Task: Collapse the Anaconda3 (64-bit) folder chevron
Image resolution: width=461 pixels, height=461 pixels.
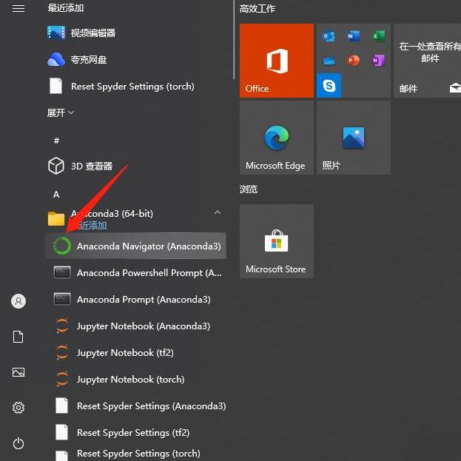Action: (218, 212)
